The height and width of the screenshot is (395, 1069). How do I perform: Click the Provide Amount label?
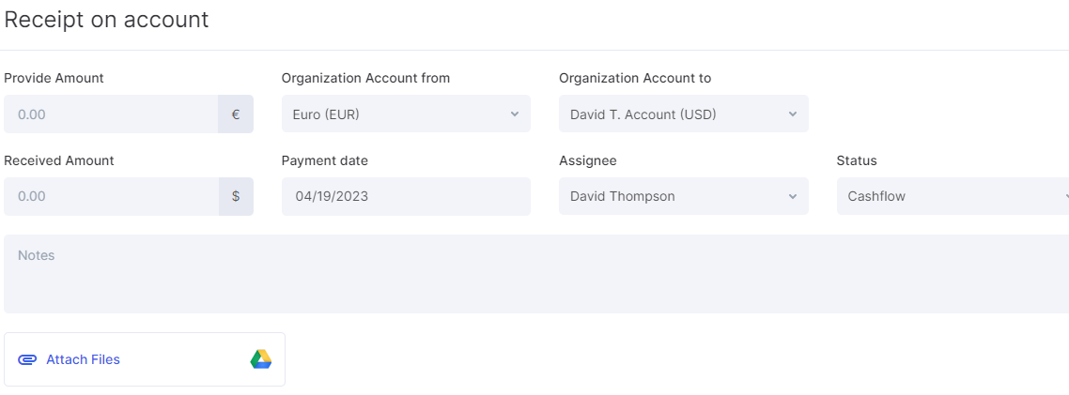54,79
